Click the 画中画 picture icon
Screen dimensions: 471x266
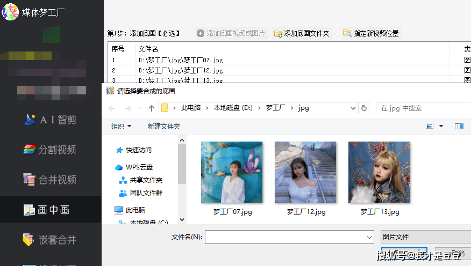[29, 210]
